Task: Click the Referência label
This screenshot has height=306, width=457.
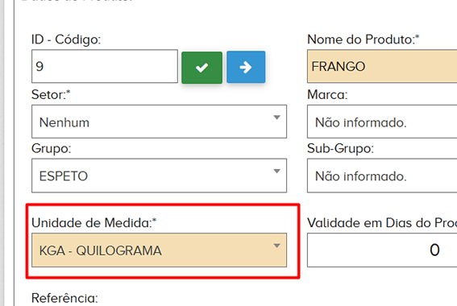Action: [64, 298]
